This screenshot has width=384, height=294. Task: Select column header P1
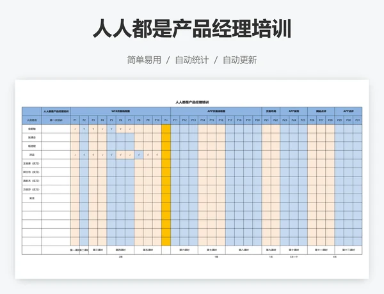point(75,120)
